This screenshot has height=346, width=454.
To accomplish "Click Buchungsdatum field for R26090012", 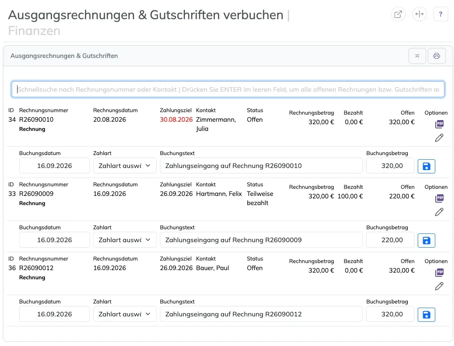I will pyautogui.click(x=55, y=314).
